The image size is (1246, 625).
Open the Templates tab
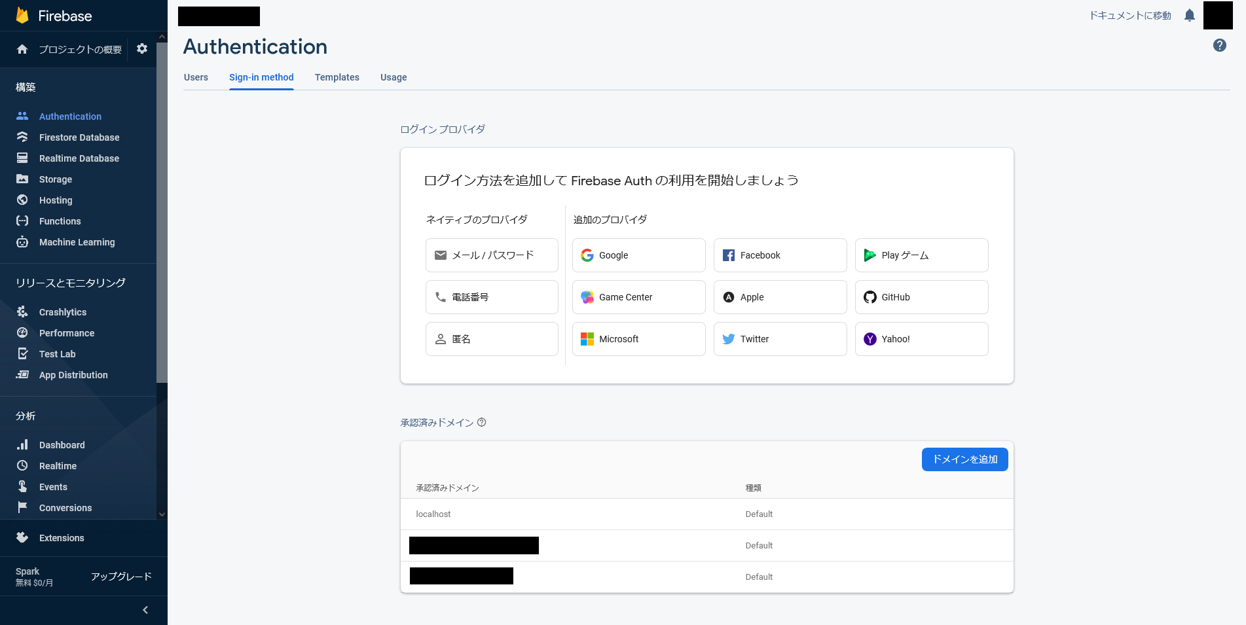pos(337,77)
